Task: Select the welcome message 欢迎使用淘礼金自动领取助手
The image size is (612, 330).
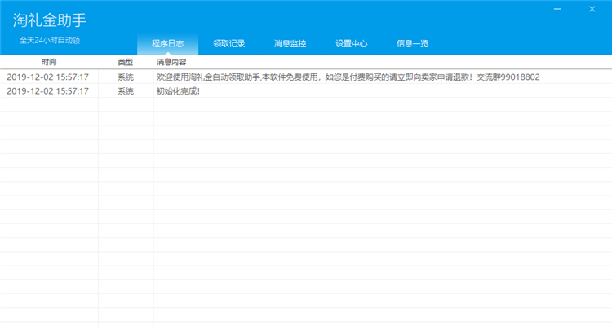Action: (348, 77)
